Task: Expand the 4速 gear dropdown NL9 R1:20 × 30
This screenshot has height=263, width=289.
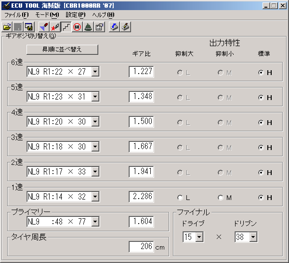Action: coord(95,122)
